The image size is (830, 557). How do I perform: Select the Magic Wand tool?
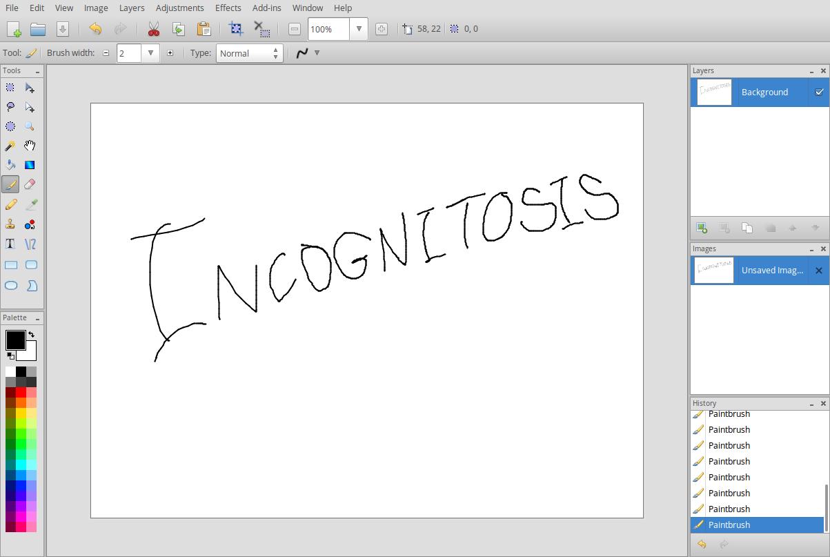[x=10, y=146]
